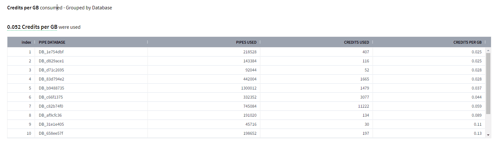Sort by CREDITS PER GB column header
501x147 pixels.
[467, 42]
